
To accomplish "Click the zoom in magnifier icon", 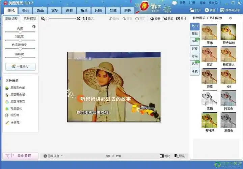I will coord(79,19).
